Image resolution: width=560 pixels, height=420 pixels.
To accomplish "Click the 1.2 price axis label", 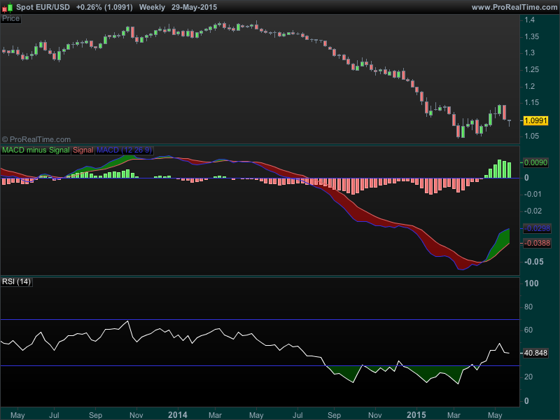I will 529,86.
